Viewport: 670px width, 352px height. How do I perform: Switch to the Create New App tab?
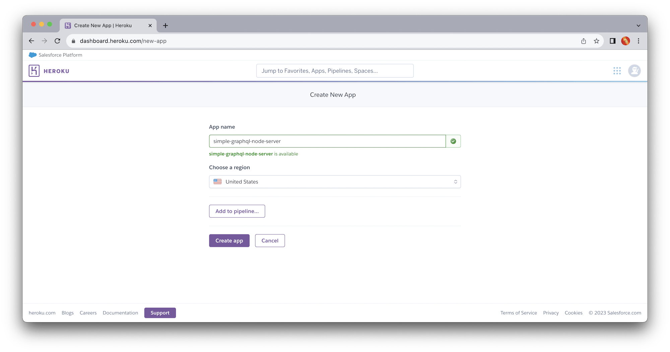[x=103, y=25]
